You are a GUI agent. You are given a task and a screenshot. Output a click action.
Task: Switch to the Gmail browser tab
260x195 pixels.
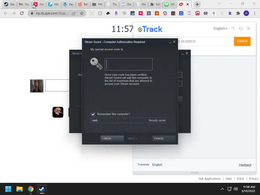point(24,4)
